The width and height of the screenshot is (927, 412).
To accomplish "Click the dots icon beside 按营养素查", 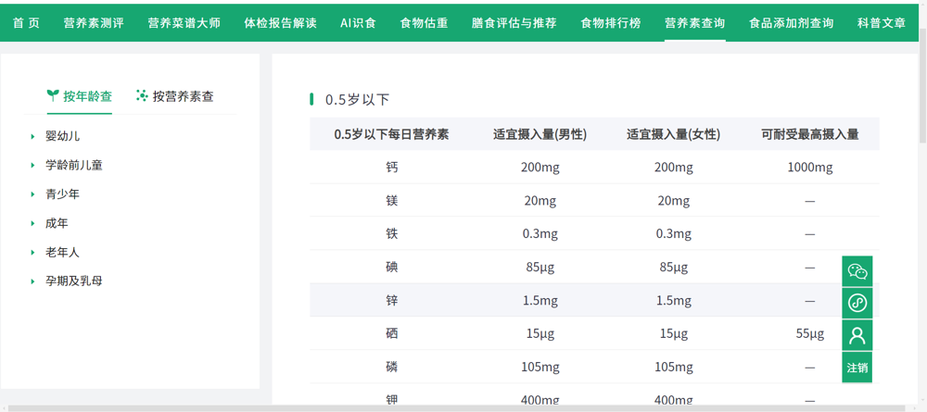I will (142, 95).
